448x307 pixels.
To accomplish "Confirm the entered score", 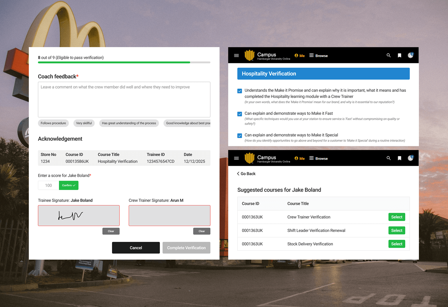I will tap(69, 185).
